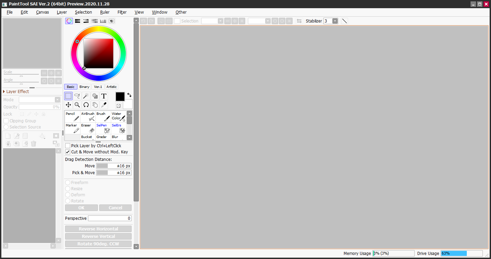Select the Zoom magnifier tool
Image resolution: width=491 pixels, height=259 pixels.
(x=77, y=105)
